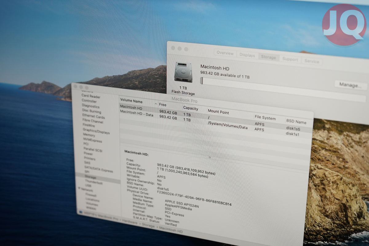Choose Parallel SCSI in the sidebar
Viewport: 369px width, 246px height.
tap(93, 149)
